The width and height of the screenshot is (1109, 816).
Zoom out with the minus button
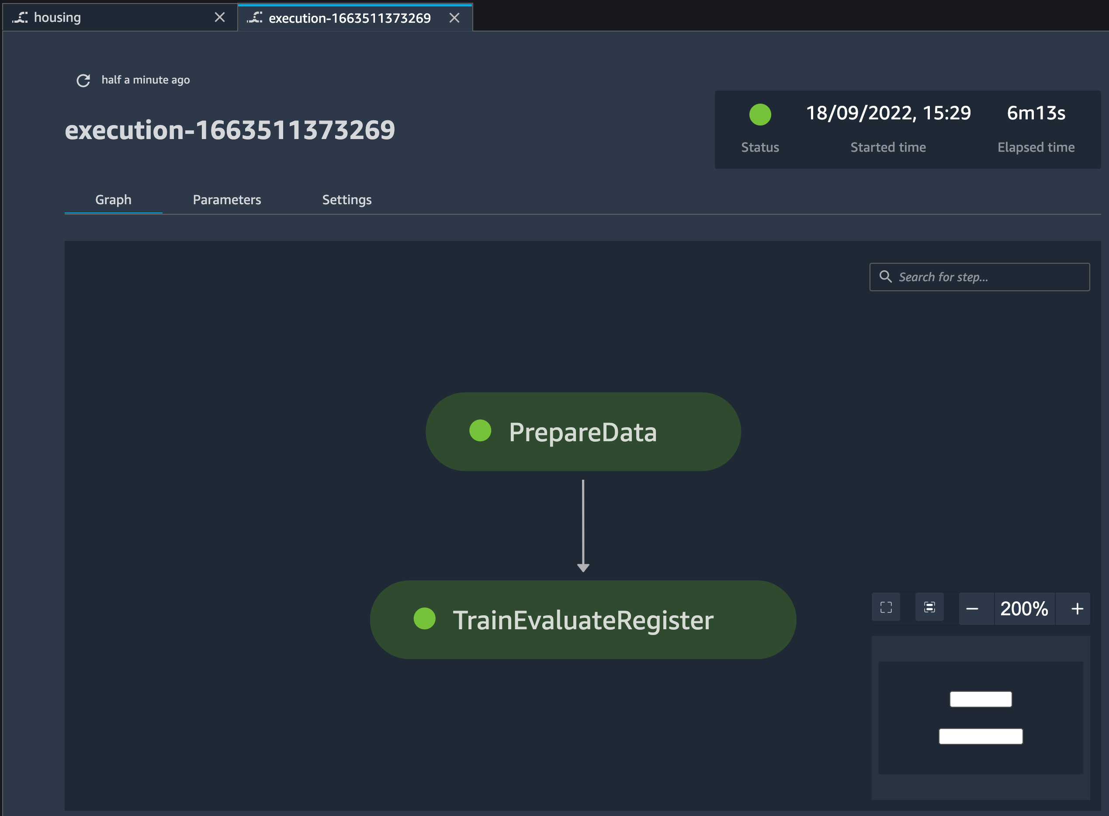pos(972,609)
